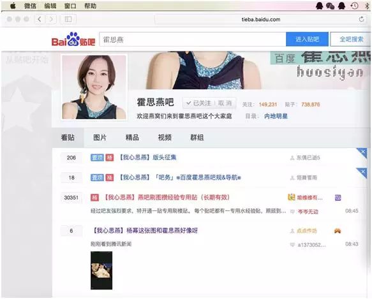Click reply count 18

(x=71, y=177)
